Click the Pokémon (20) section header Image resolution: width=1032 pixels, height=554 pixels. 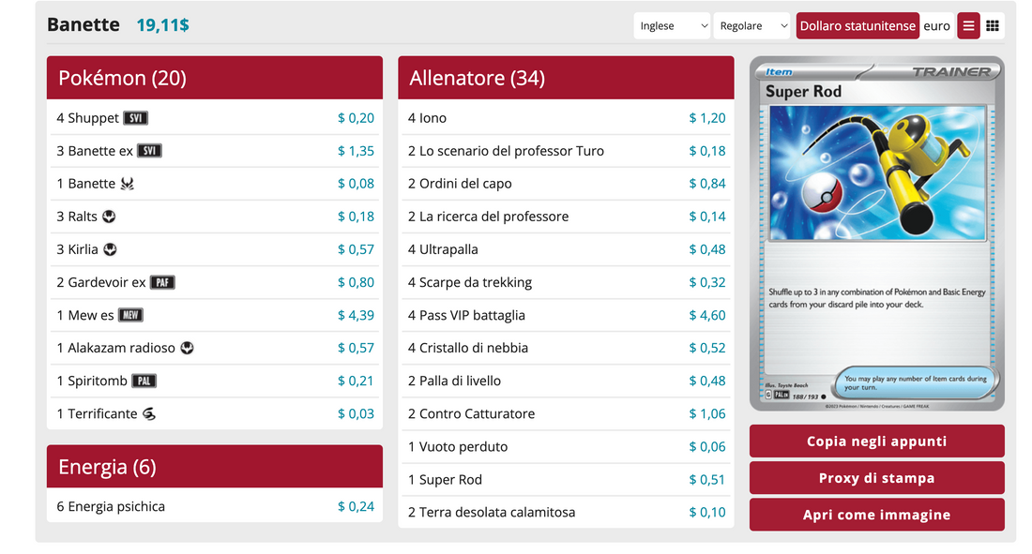[215, 78]
